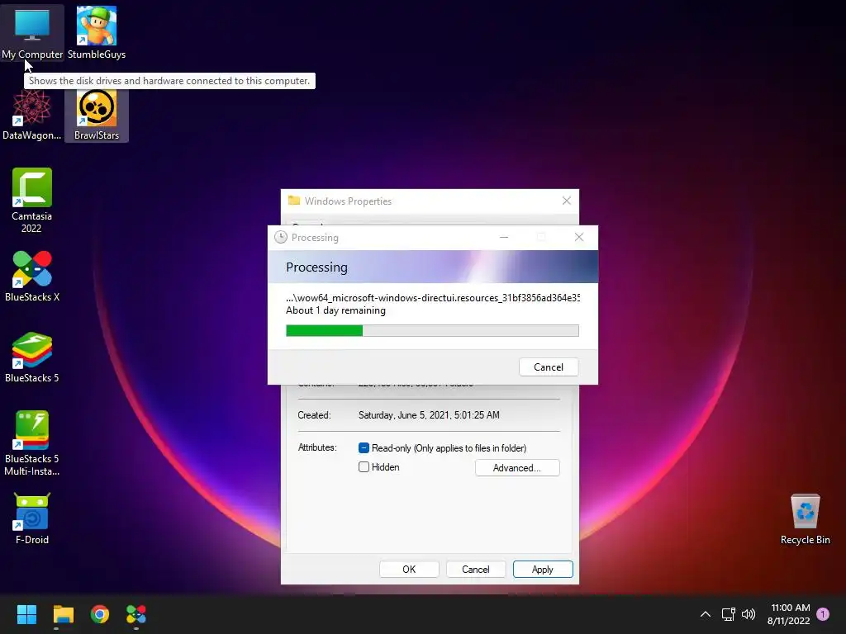Viewport: 846px width, 634px height.
Task: Click the clock icon in Processing title bar
Action: point(281,237)
